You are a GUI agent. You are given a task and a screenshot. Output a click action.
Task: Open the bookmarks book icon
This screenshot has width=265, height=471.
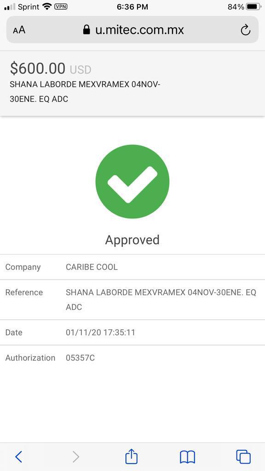[x=188, y=457]
